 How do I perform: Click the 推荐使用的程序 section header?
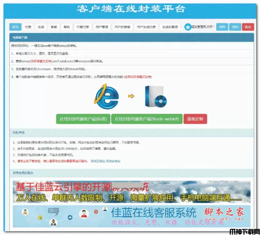132,173
